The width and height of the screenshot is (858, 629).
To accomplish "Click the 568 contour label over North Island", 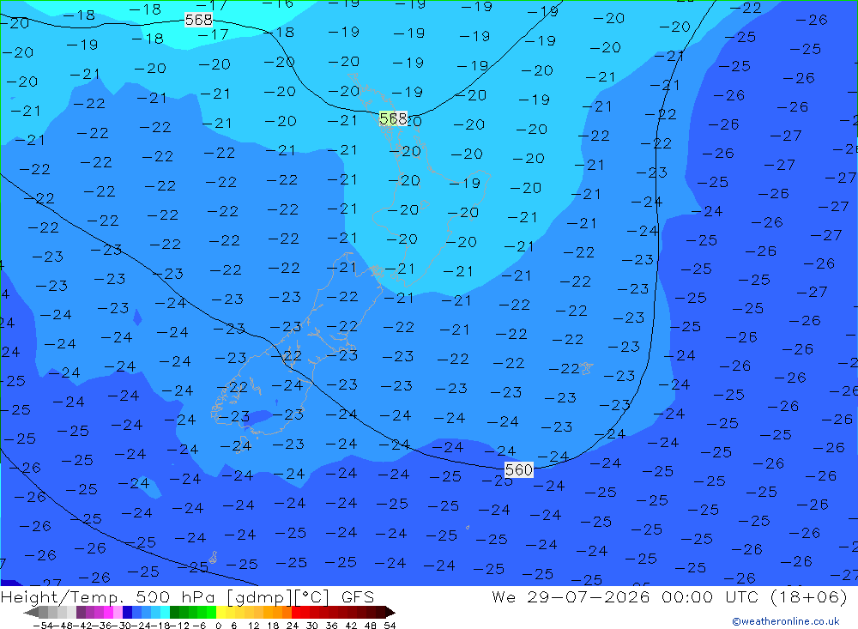I will [393, 118].
